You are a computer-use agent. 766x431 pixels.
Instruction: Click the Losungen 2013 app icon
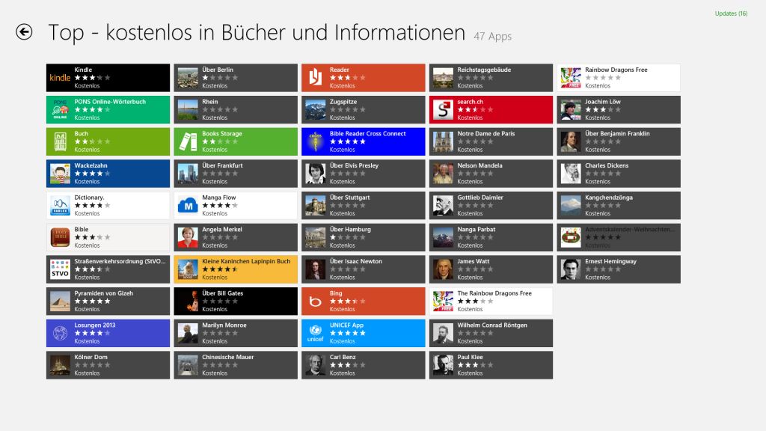(60, 333)
